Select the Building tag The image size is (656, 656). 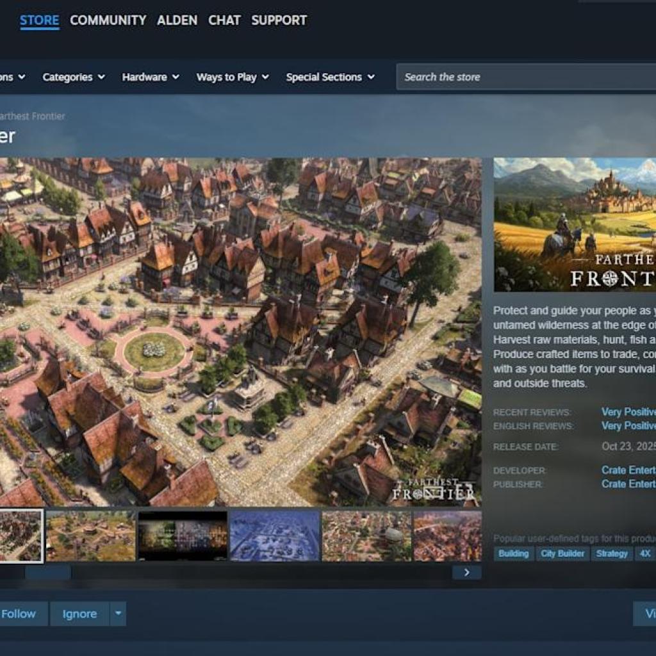pos(513,553)
